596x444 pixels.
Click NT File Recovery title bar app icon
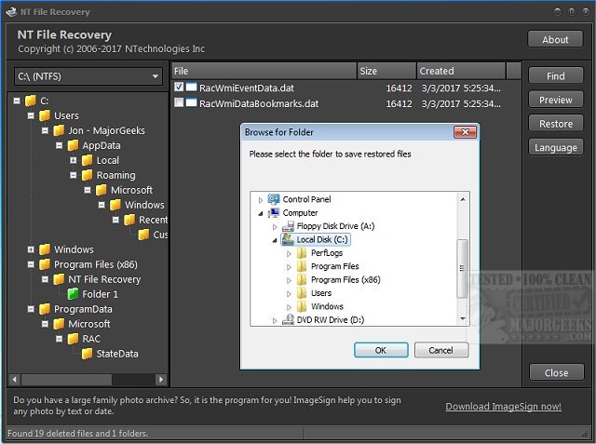tap(11, 12)
